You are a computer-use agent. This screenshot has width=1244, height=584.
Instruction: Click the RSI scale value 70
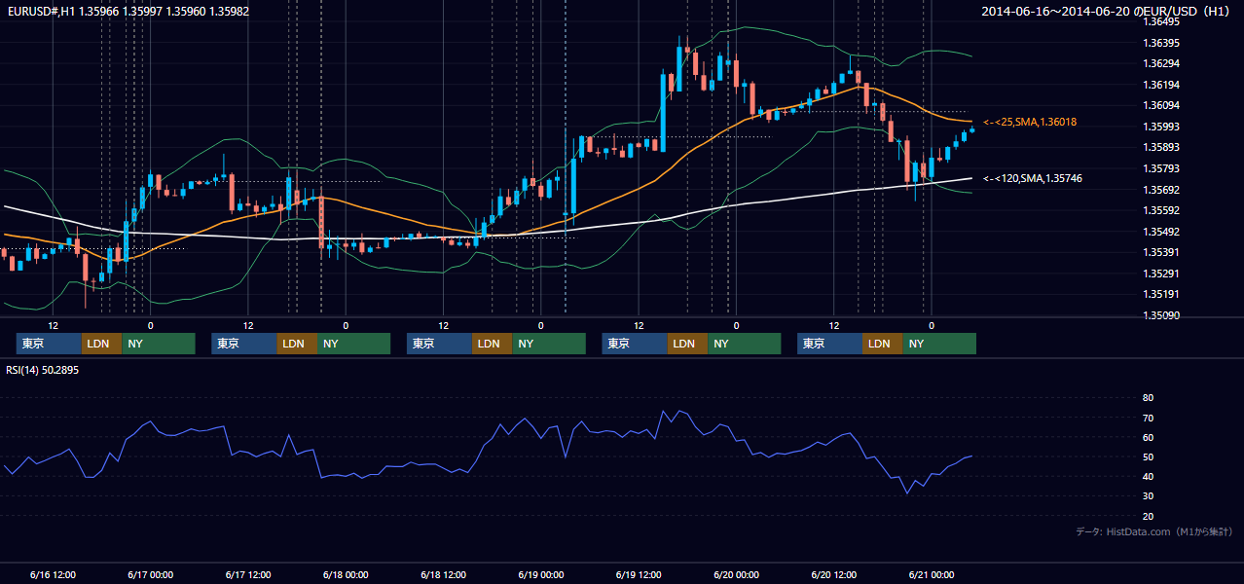[1148, 418]
